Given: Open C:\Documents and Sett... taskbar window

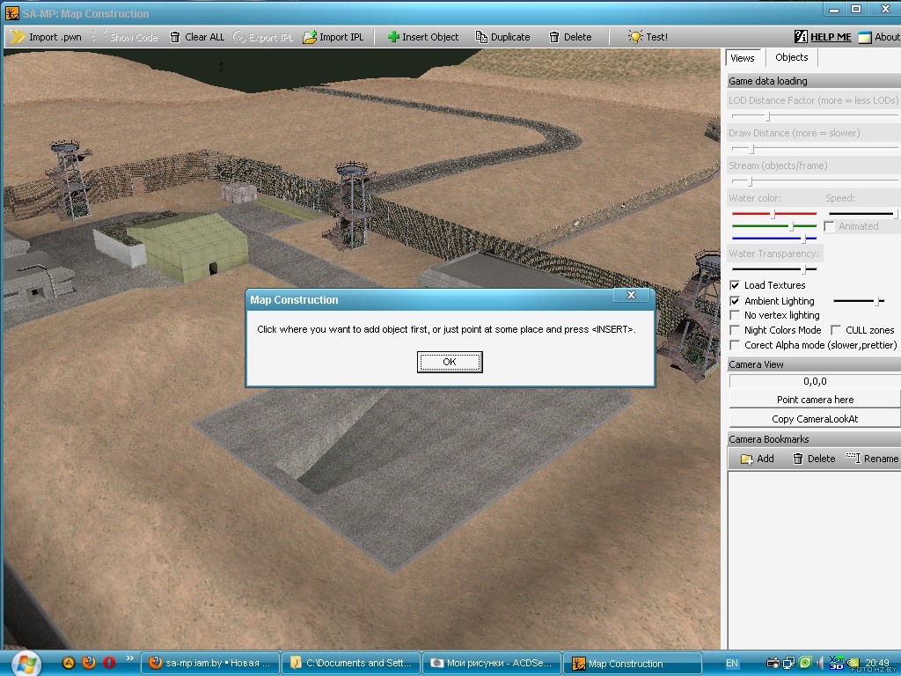Looking at the screenshot, I should pos(350,664).
